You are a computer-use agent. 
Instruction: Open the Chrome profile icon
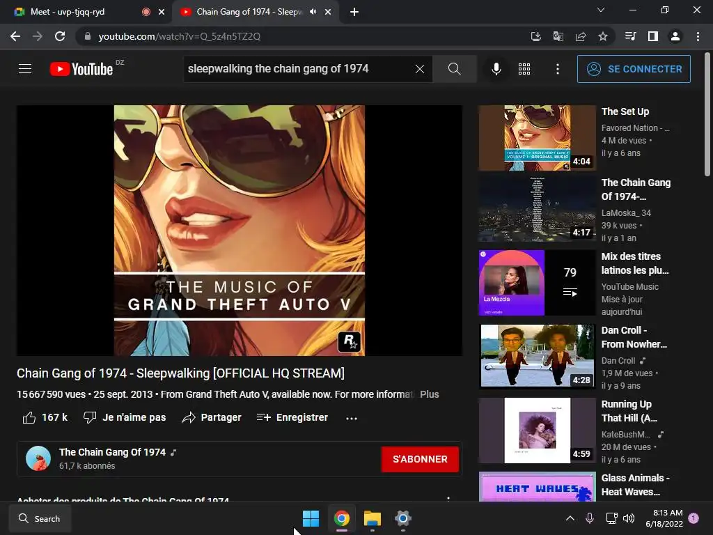[x=675, y=36]
